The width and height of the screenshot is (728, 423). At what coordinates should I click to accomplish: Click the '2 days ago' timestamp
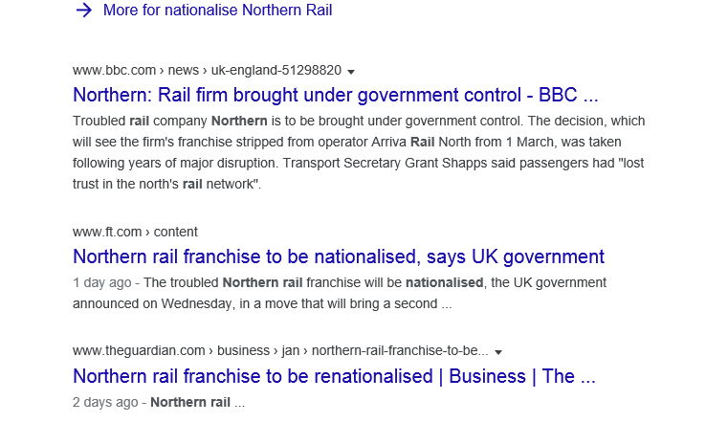(104, 402)
